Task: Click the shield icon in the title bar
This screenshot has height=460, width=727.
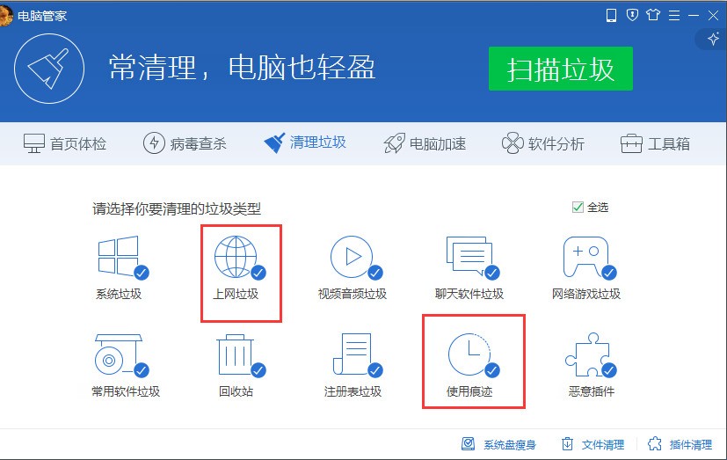Action: point(632,15)
